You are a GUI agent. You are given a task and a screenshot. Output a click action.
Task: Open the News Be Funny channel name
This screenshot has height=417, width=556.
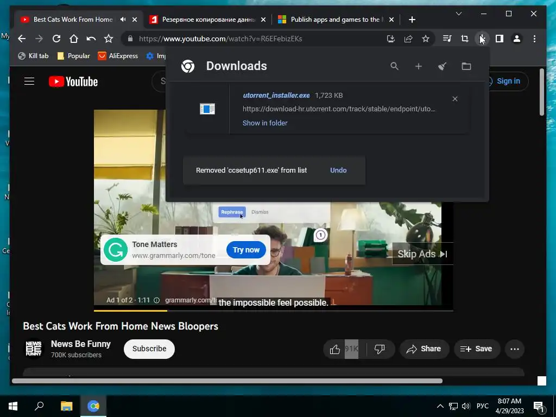click(x=81, y=344)
